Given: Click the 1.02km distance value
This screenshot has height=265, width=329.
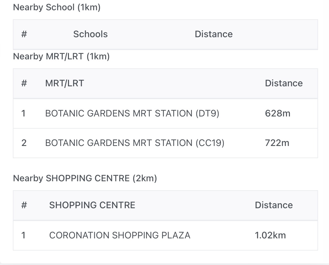Looking at the screenshot, I should coord(270,235).
